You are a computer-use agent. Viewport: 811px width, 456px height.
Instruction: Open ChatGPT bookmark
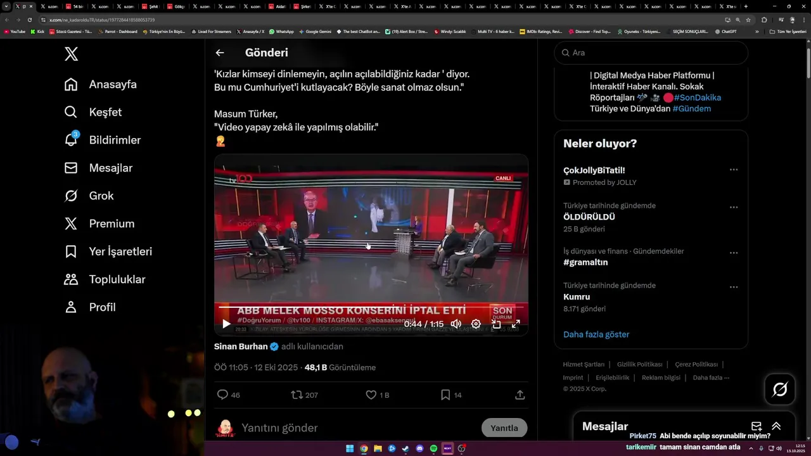pos(725,32)
